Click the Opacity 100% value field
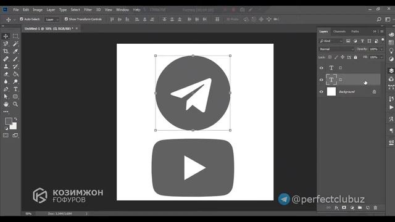 point(374,49)
